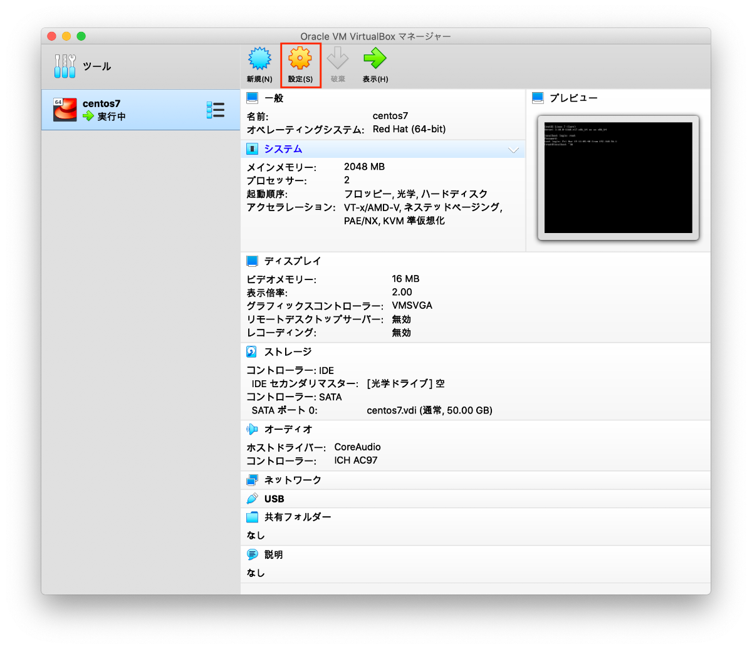Click the Preview (プレビュー) heading text
752x649 pixels.
[x=573, y=98]
